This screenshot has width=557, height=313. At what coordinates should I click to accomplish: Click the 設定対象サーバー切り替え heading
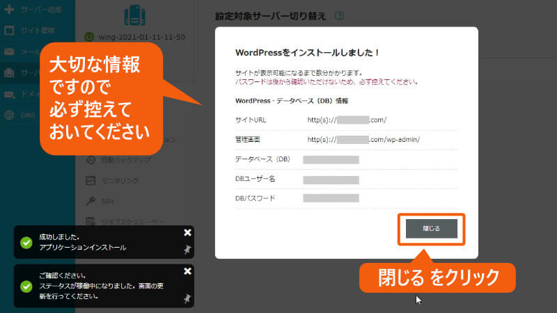(271, 16)
